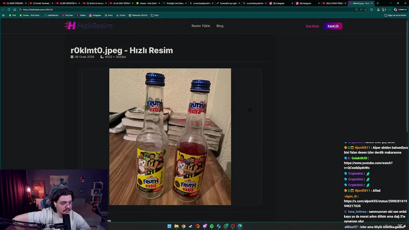409x230 pixels.
Task: Open the Windows Start menu
Action: tap(169, 226)
